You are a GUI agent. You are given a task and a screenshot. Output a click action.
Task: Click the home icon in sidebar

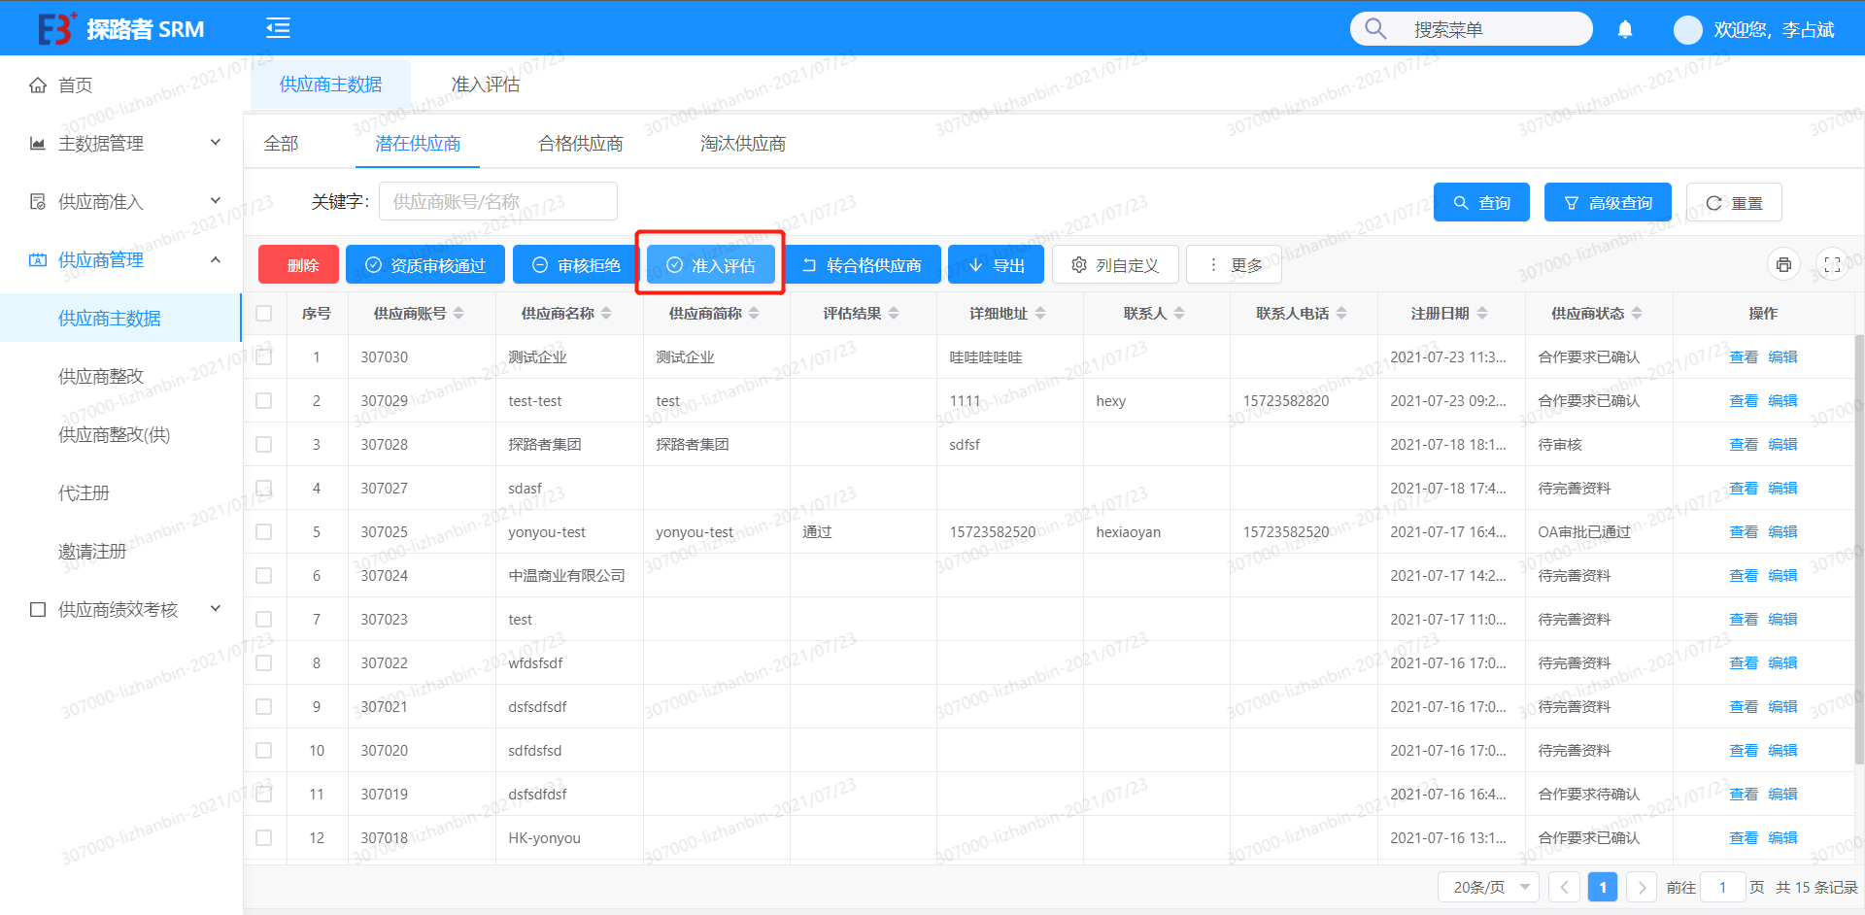[38, 85]
